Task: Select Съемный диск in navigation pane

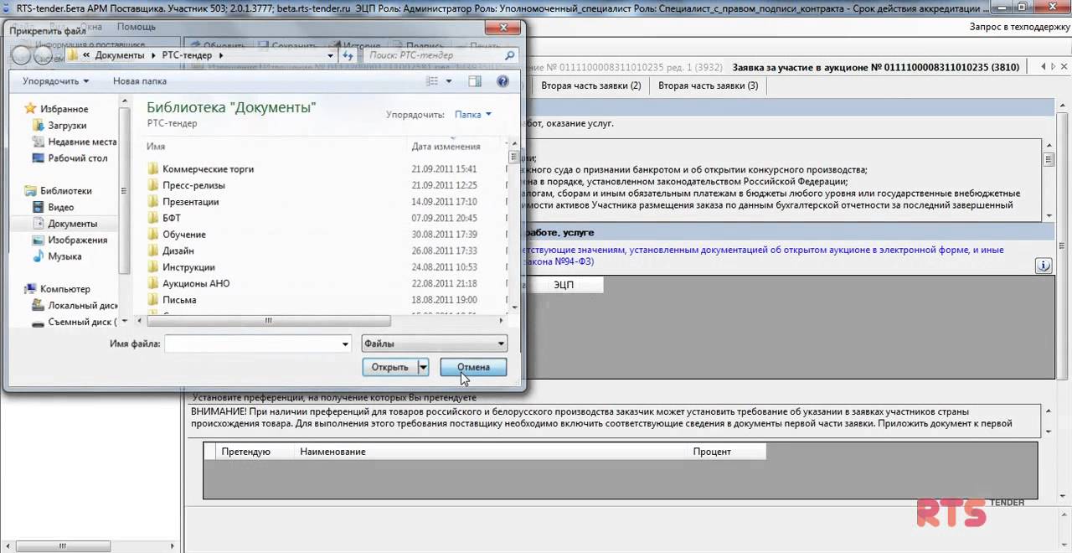Action: click(x=82, y=322)
